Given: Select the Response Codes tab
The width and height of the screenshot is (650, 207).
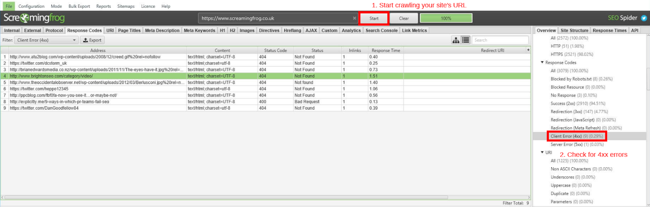Looking at the screenshot, I should coord(84,30).
